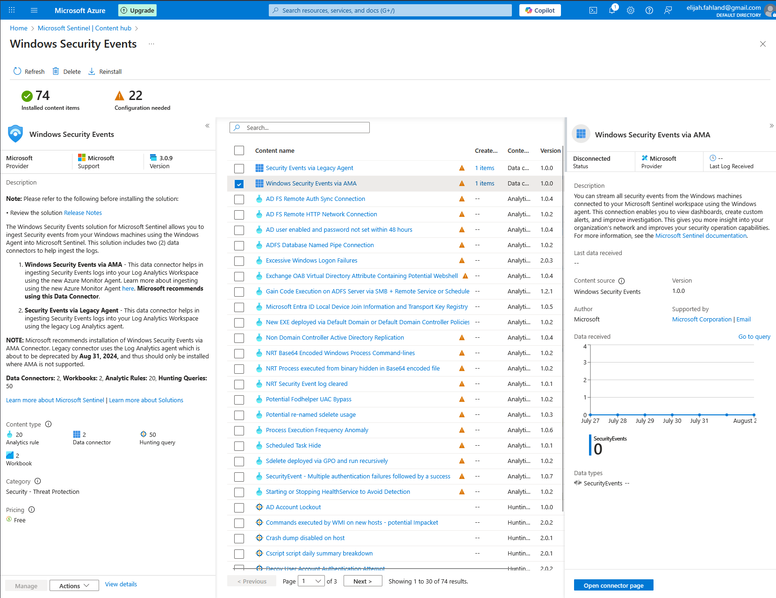Click the Refresh toolbar command
This screenshot has height=598, width=776.
point(29,71)
